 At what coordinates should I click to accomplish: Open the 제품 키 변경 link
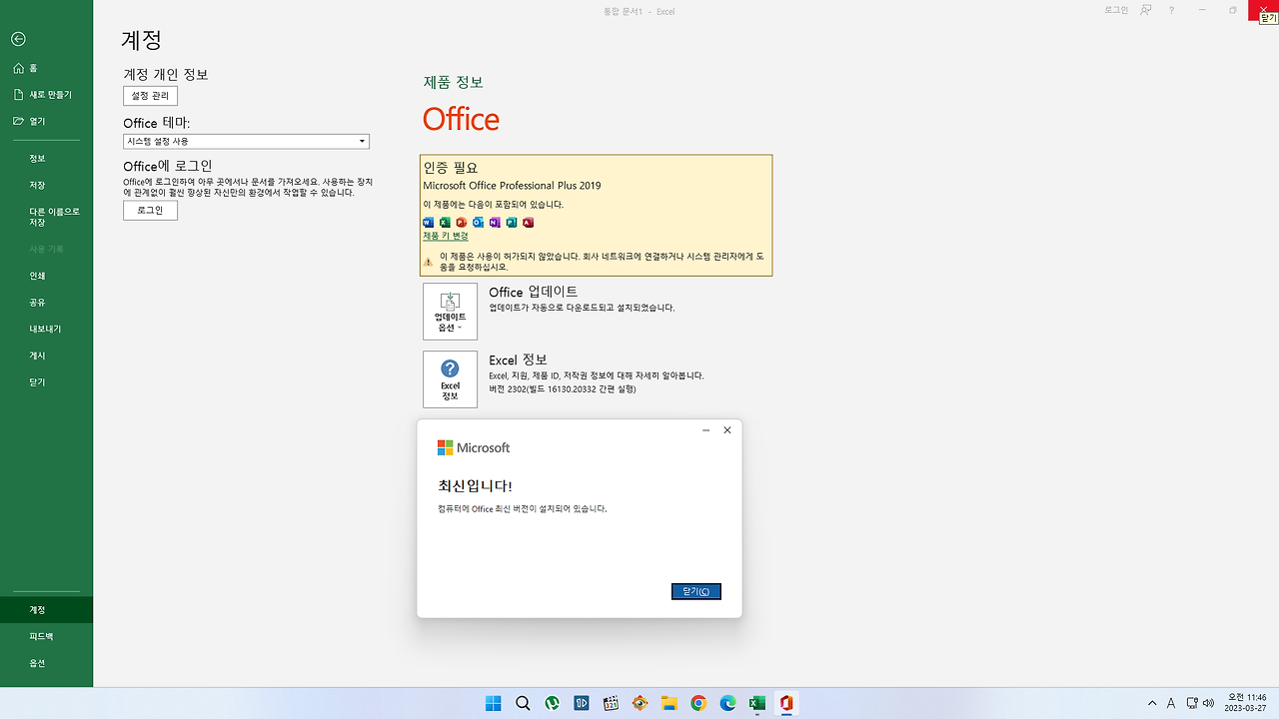click(x=444, y=236)
